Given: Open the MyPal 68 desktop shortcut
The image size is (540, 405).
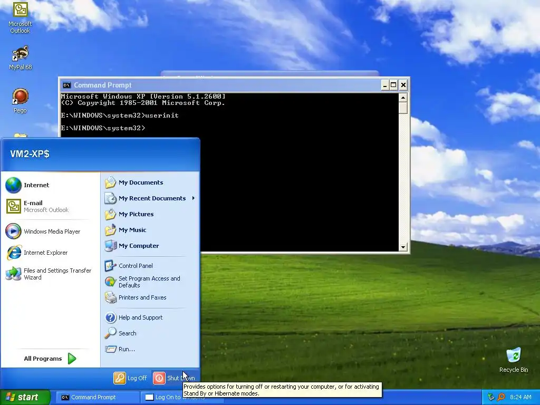Looking at the screenshot, I should pyautogui.click(x=20, y=57).
